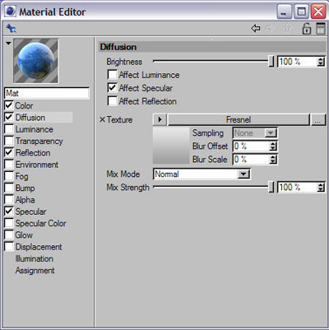Screen dimensions: 329x330
Task: Enable the Bump channel checkbox
Action: click(x=9, y=188)
